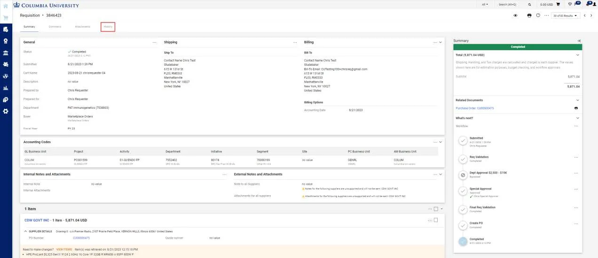Viewport: 598px width, 258px height.
Task: Collapse the Billing section chevron
Action: point(441,42)
